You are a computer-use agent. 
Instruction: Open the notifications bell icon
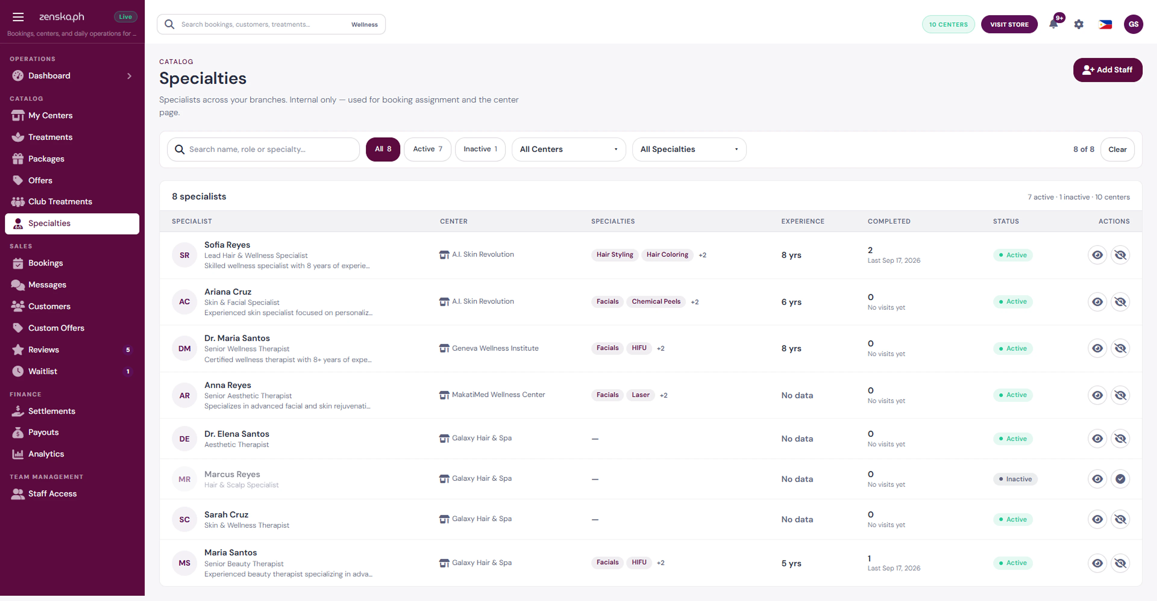click(x=1053, y=24)
